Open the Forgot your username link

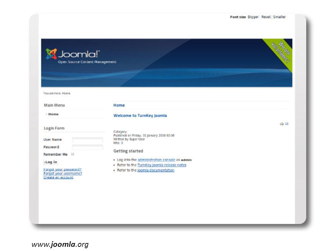[x=62, y=174]
